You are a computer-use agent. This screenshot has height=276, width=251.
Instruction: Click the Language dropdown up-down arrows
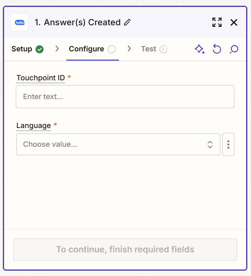(210, 144)
